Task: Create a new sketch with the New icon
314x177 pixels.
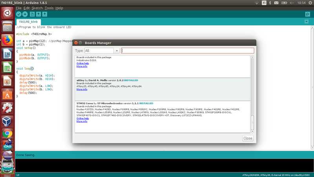Action: point(32,14)
